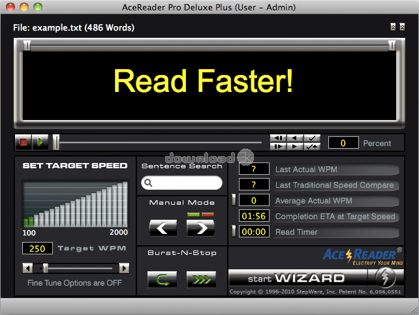
Task: Toggle the marker beside Average Actual WPM
Action: coord(234,200)
